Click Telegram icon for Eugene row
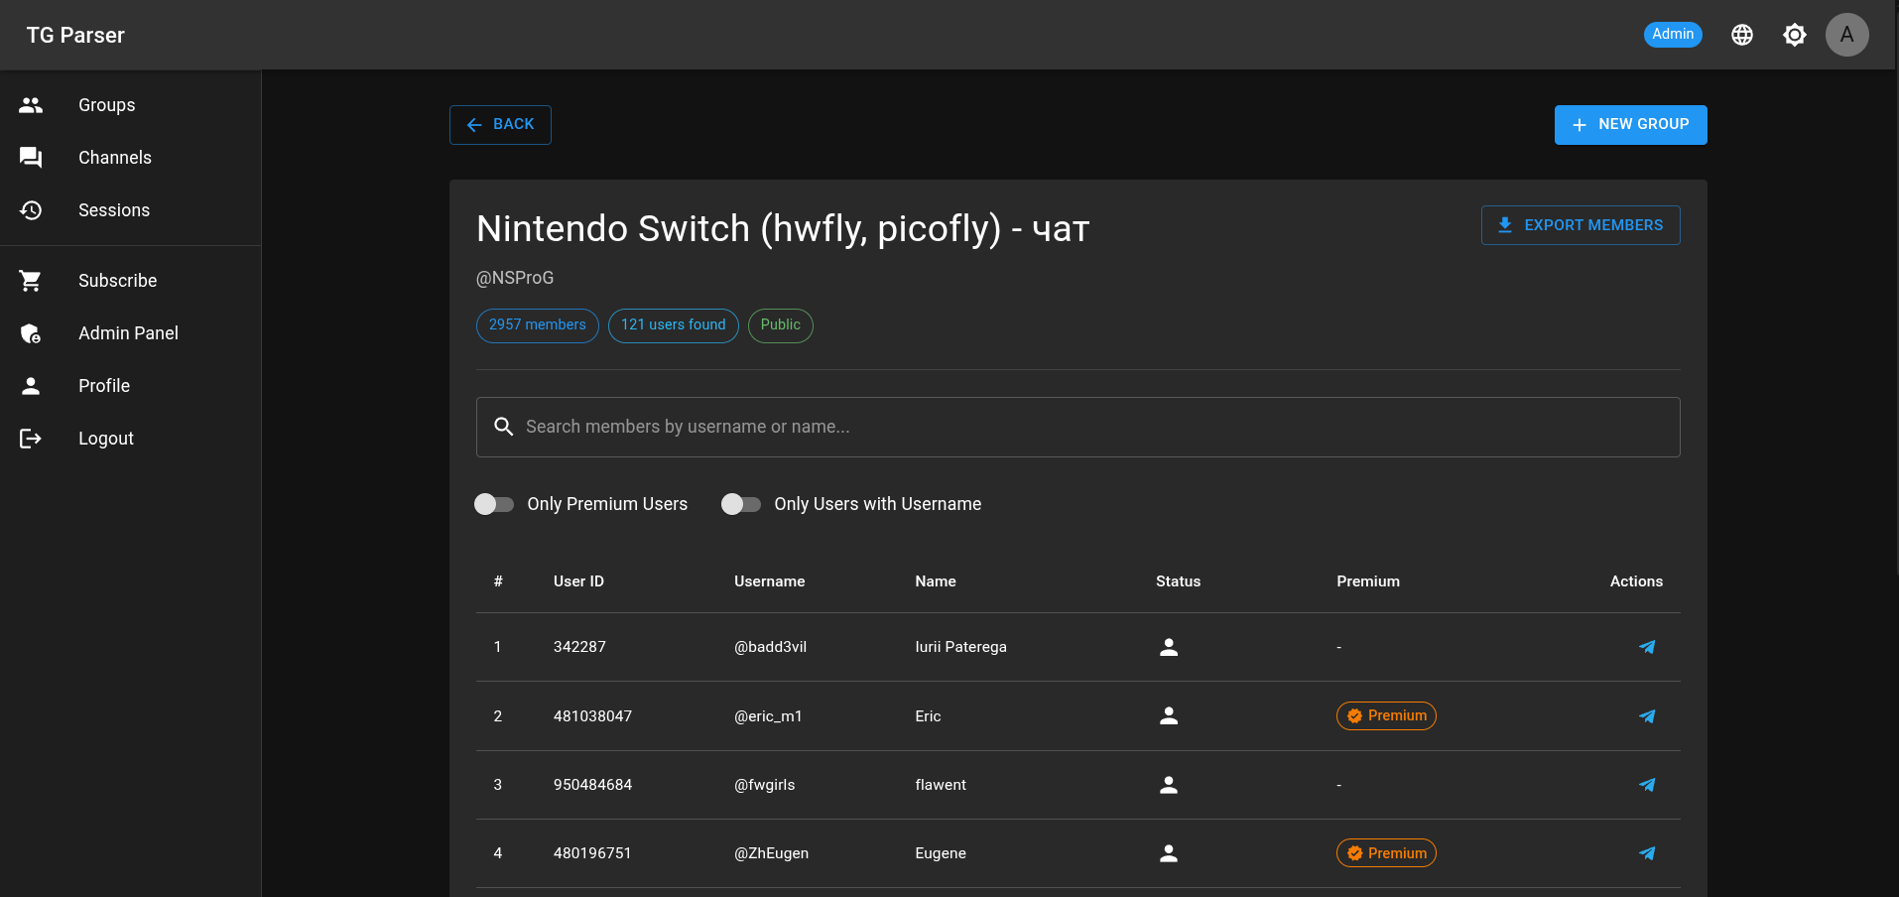1899x897 pixels. click(x=1647, y=853)
